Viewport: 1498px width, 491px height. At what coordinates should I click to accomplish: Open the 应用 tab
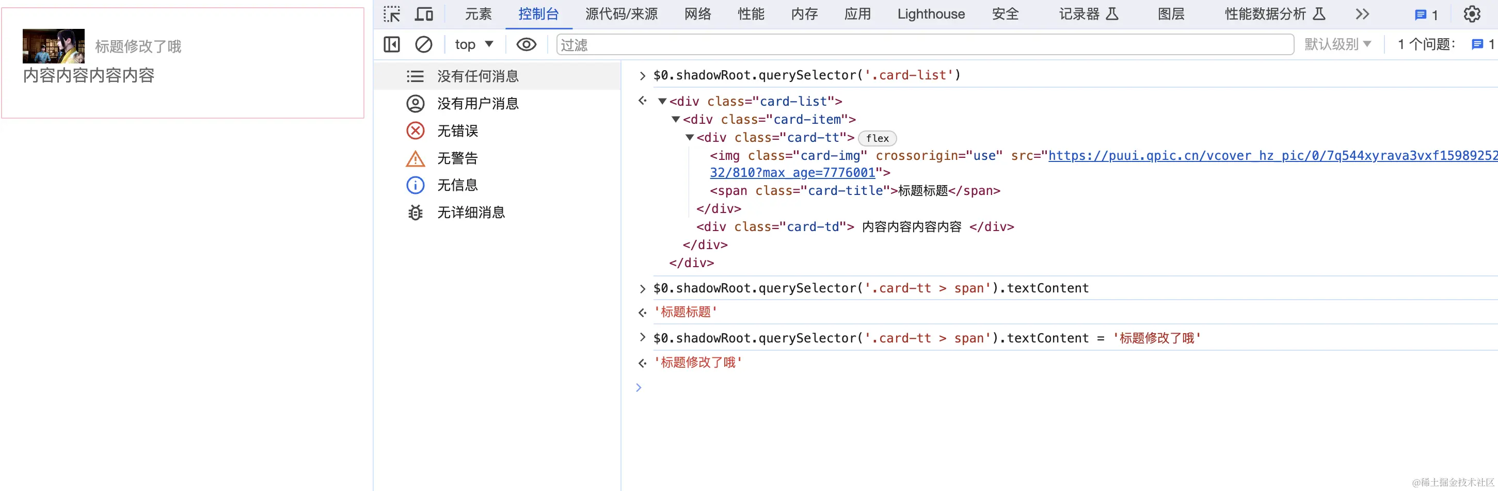click(x=858, y=14)
